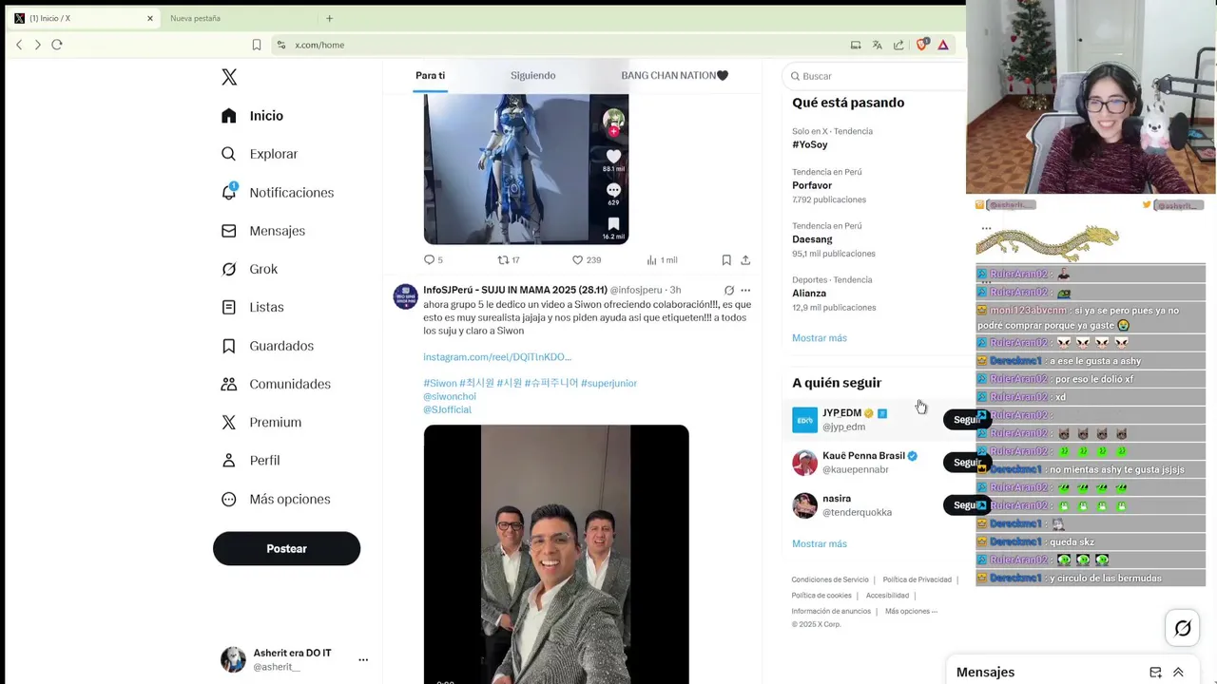The width and height of the screenshot is (1217, 684).
Task: Open Perfil in the sidebar
Action: click(250, 460)
